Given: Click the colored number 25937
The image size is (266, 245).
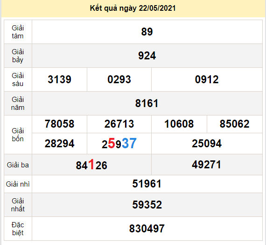Looking at the screenshot, I should pos(119,143).
